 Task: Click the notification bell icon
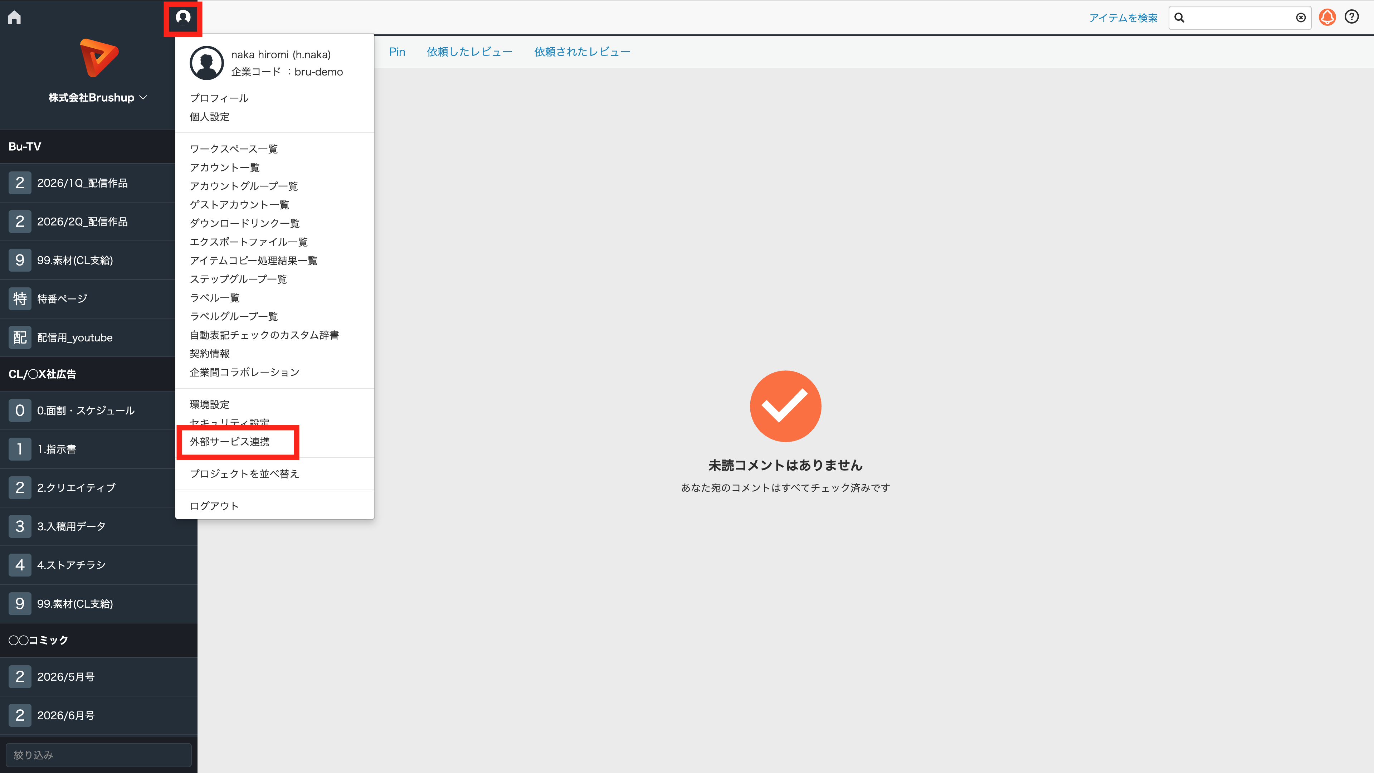pos(1327,18)
